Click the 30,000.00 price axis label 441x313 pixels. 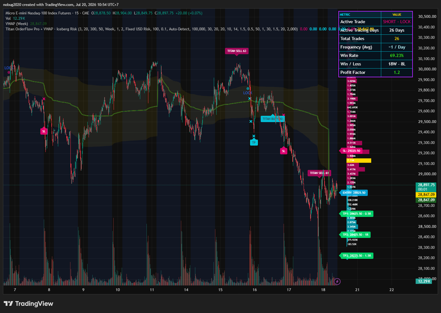[427, 69]
